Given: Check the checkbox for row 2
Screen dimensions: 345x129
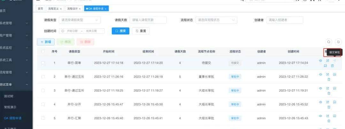Looking at the screenshot, I should click(43, 77).
